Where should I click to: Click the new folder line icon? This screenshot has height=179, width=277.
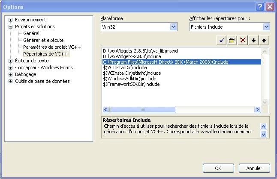232,40
